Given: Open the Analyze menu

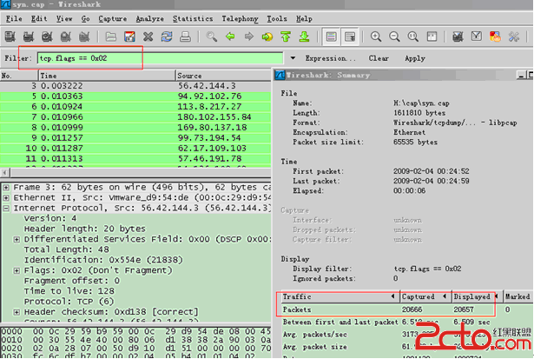Looking at the screenshot, I should click(x=150, y=19).
